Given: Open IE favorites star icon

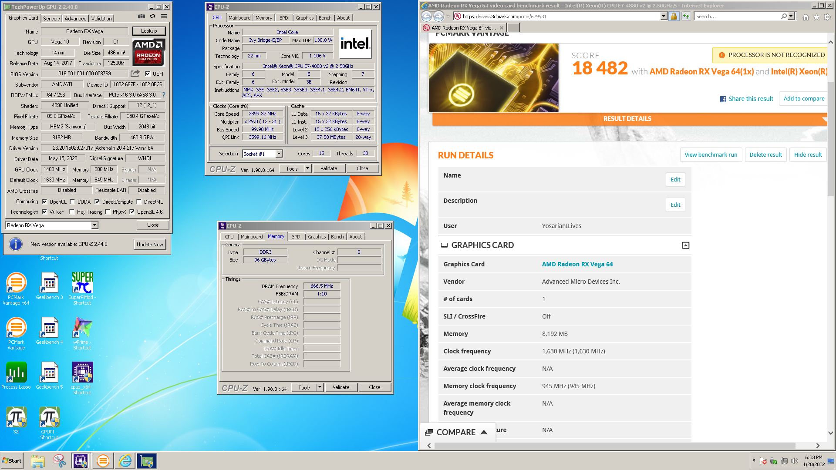Looking at the screenshot, I should (x=817, y=17).
